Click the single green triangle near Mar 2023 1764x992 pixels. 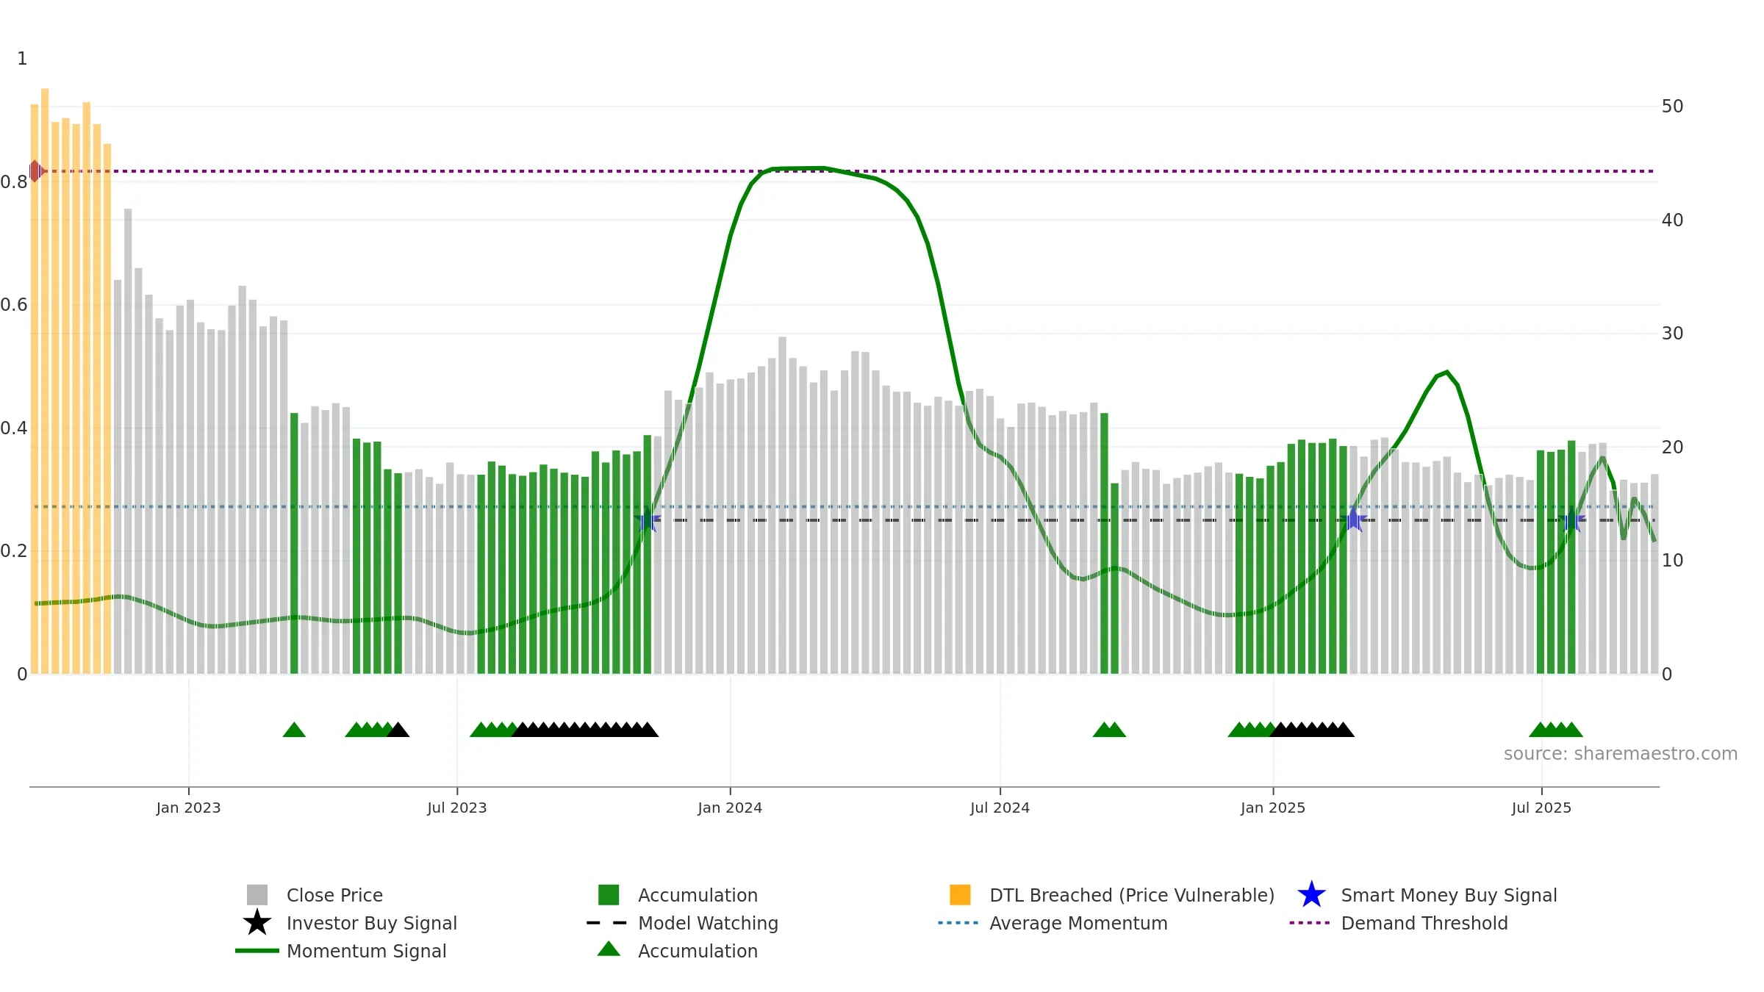coord(294,730)
